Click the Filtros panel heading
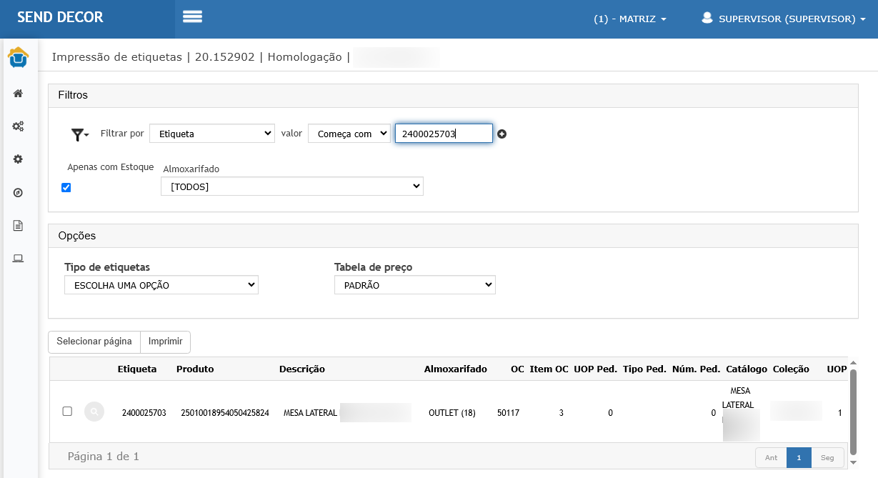The image size is (878, 478). [x=73, y=95]
